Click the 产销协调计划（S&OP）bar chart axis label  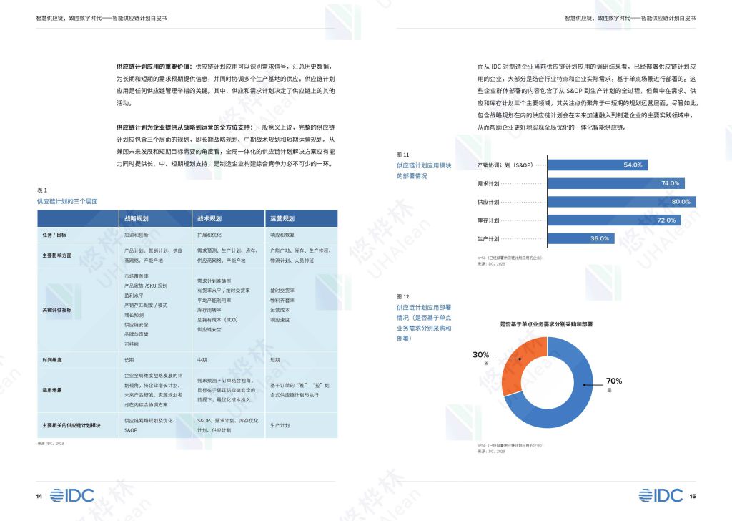[x=505, y=165]
